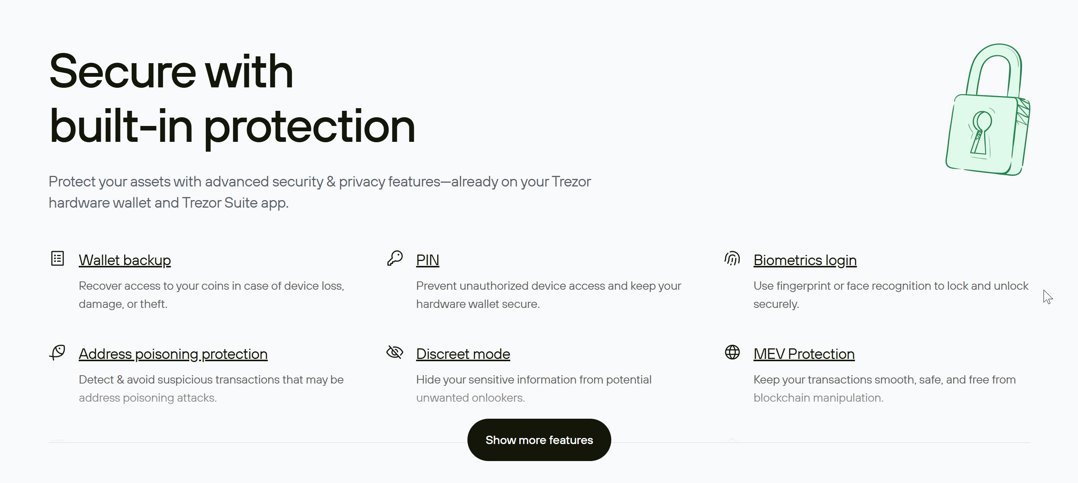This screenshot has width=1078, height=483.
Task: Follow the PIN feature link
Action: [427, 260]
